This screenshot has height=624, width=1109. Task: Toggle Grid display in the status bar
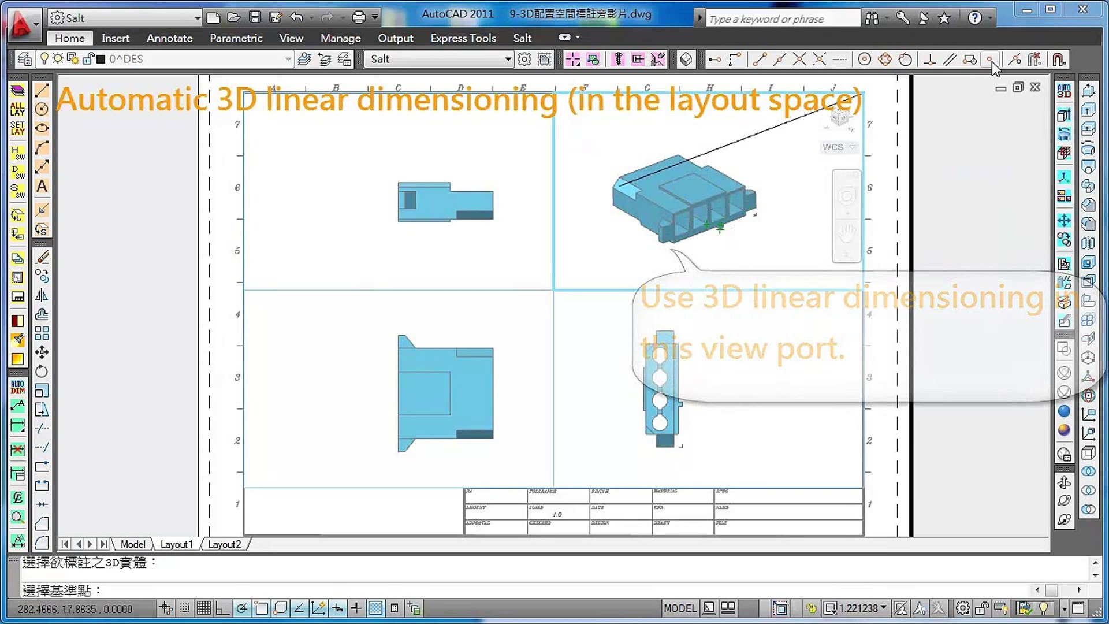[x=204, y=608]
